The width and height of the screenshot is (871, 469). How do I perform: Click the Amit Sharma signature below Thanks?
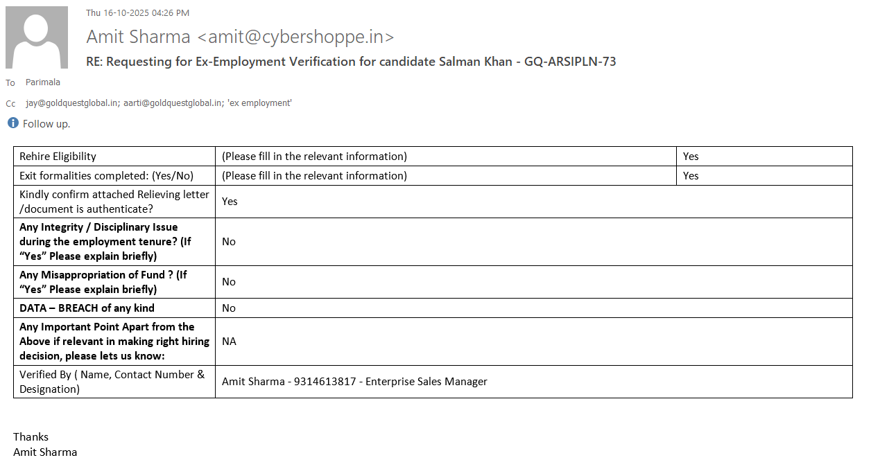tap(45, 452)
